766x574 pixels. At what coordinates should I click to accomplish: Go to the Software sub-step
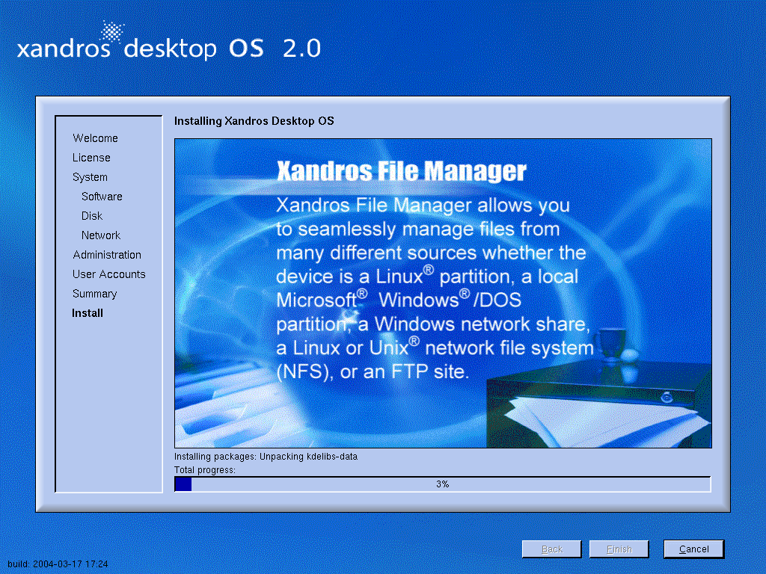pyautogui.click(x=102, y=197)
